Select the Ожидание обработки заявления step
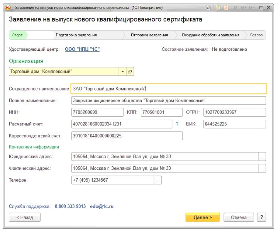The width and height of the screenshot is (276, 231). [211, 35]
